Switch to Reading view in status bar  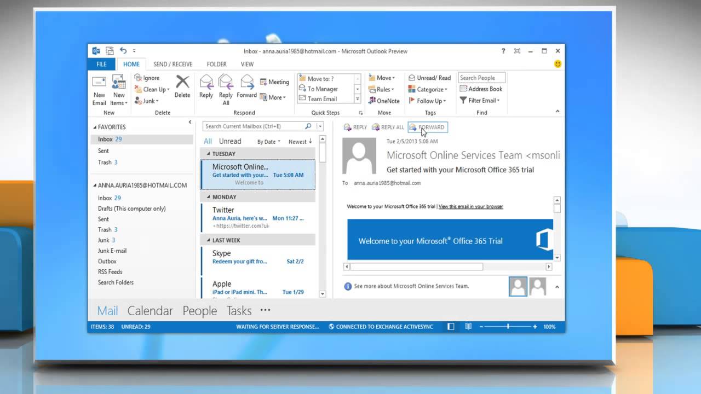tap(468, 327)
